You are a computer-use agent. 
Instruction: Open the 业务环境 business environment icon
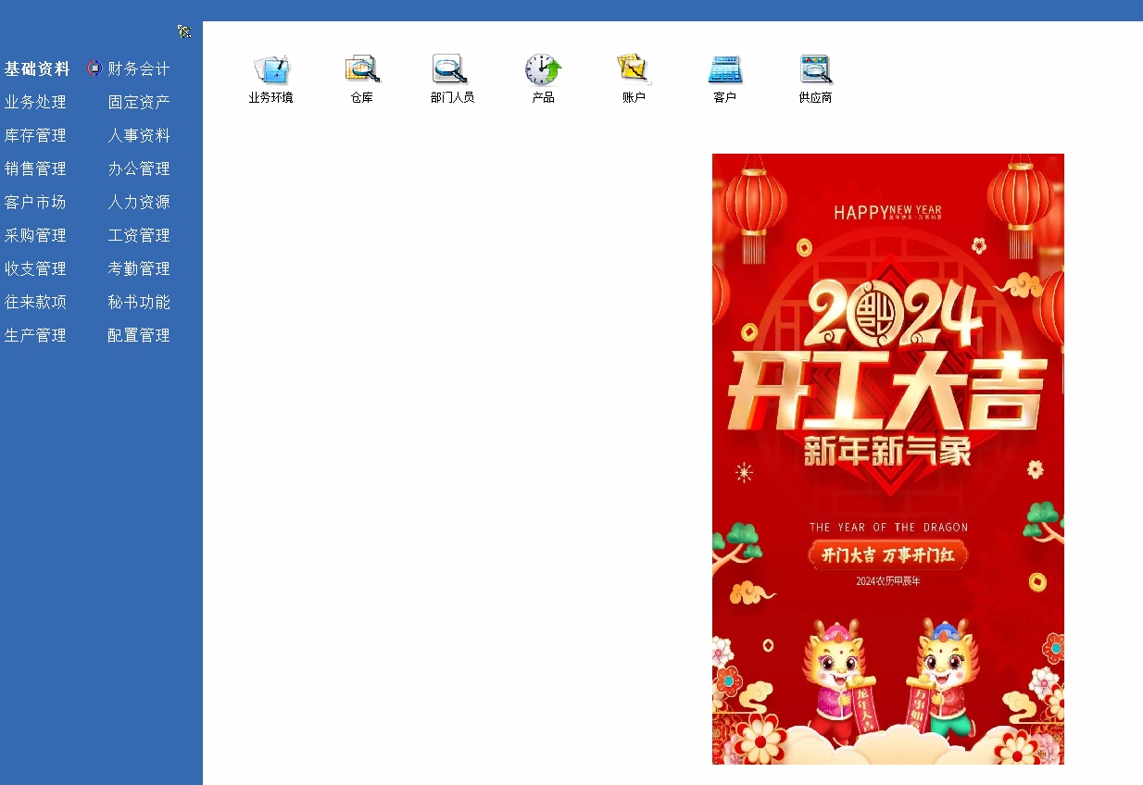click(x=270, y=71)
